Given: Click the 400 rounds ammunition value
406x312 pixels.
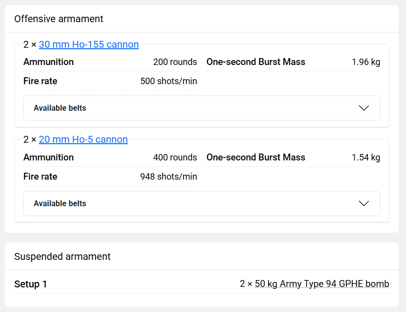Looking at the screenshot, I should click(175, 157).
